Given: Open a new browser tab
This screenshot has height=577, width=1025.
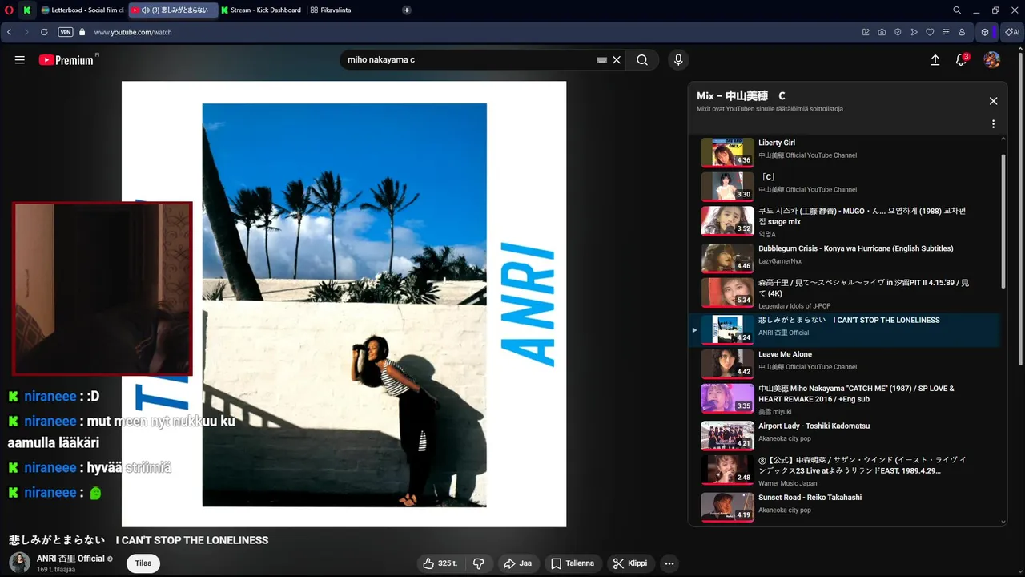Looking at the screenshot, I should click(x=407, y=10).
